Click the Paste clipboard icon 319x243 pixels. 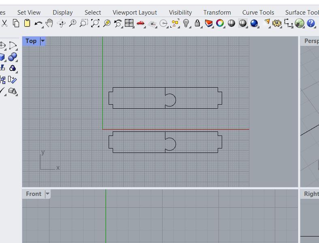point(27,23)
